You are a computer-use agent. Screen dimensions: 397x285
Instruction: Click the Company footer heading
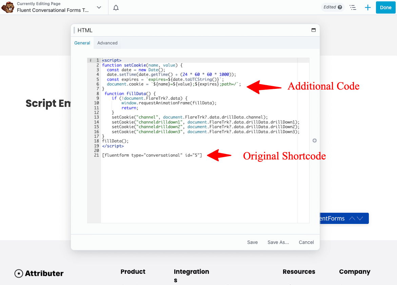coord(355,272)
